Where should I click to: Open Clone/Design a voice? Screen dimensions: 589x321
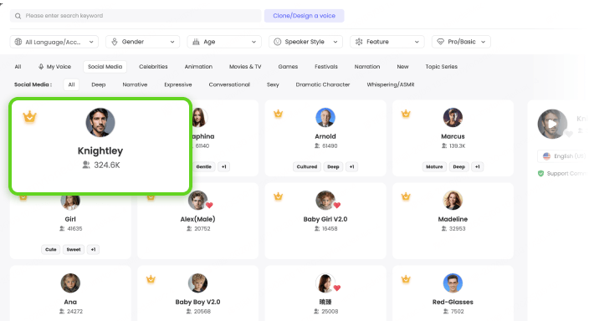coord(304,16)
